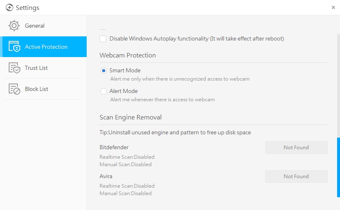Close the Settings window
340x210 pixels.
333,7
